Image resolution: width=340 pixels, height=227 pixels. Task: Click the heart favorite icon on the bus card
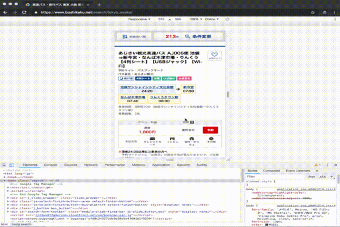(214, 56)
